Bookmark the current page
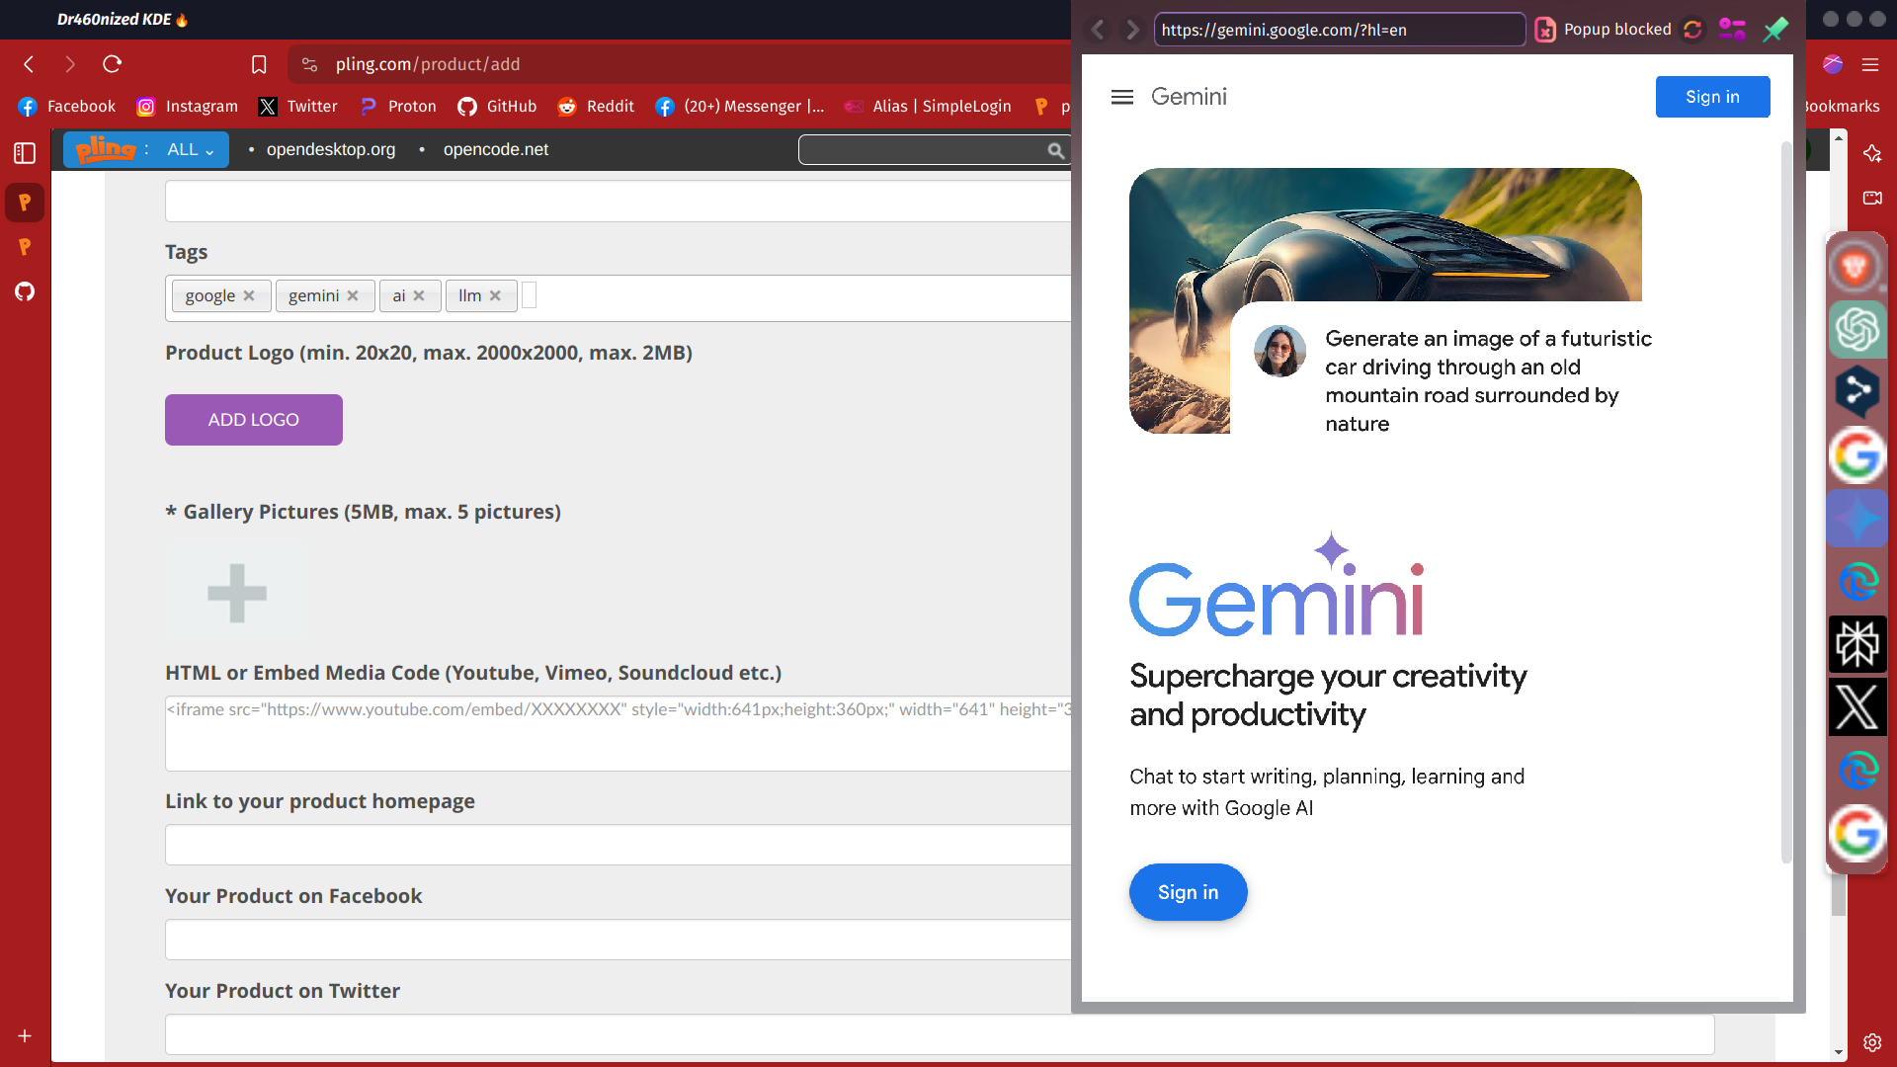Image resolution: width=1897 pixels, height=1067 pixels. 259,64
